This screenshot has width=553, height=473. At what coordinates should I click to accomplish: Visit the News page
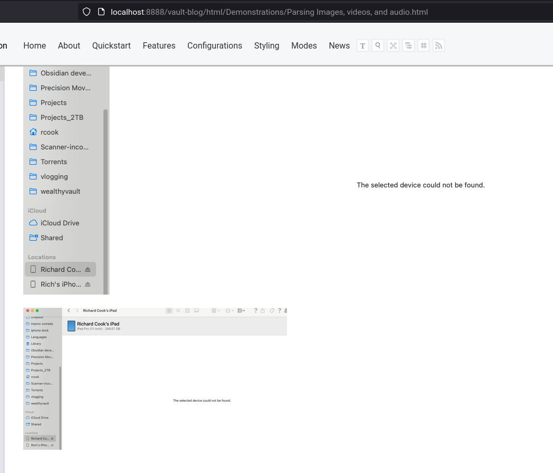pos(339,46)
